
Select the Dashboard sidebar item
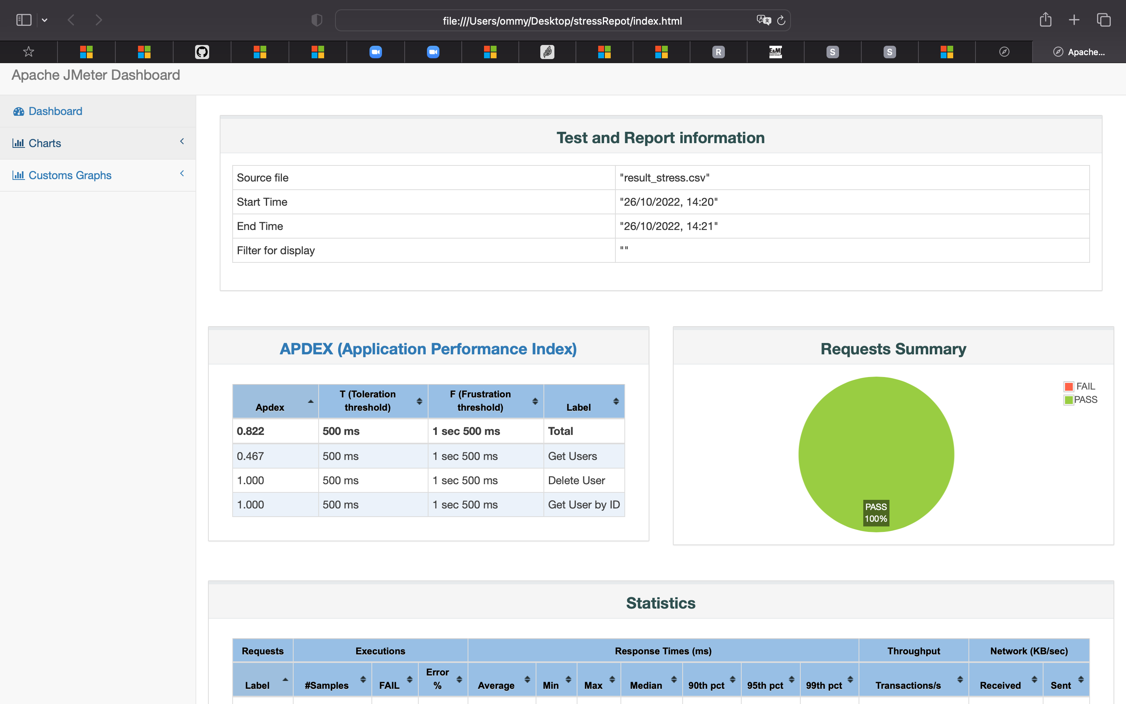55,111
